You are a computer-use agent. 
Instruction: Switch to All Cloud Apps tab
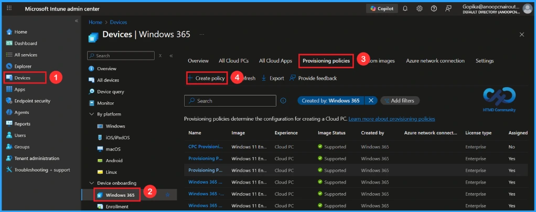pos(275,61)
